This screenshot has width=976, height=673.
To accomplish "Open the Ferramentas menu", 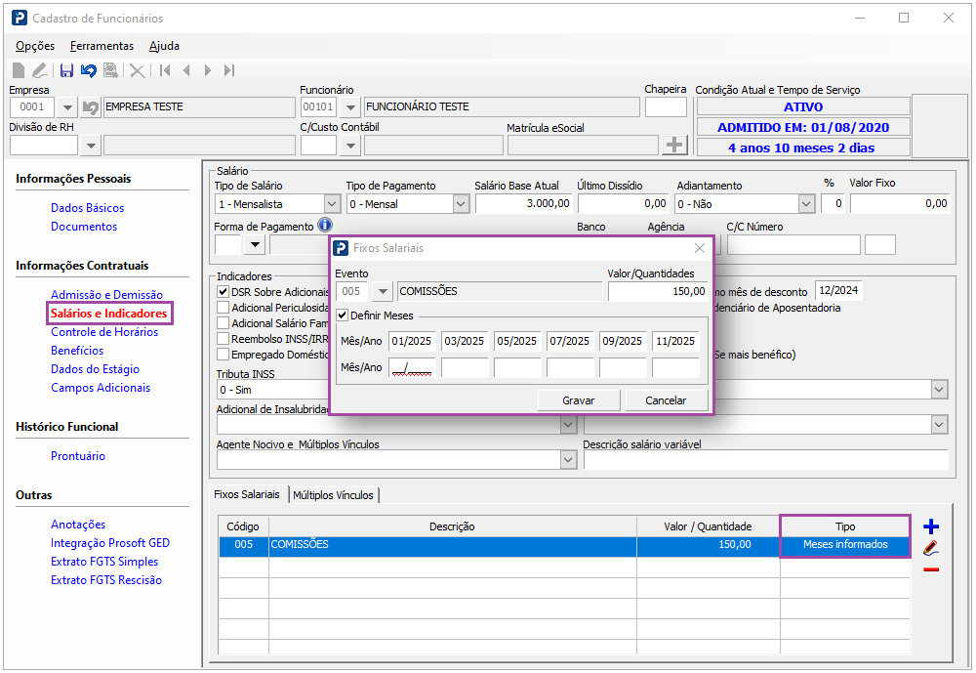I will pyautogui.click(x=102, y=46).
